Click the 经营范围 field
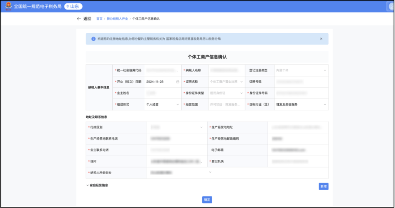395x208 pixels. pyautogui.click(x=226, y=104)
